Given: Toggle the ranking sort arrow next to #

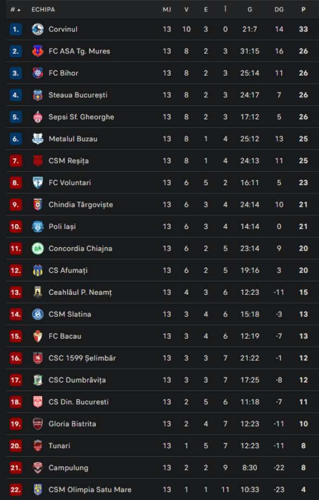Looking at the screenshot, I should 18,9.
